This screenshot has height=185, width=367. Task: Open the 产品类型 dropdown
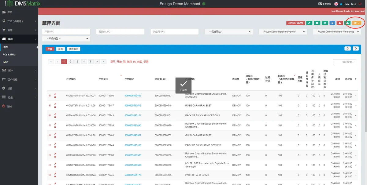[66, 39]
